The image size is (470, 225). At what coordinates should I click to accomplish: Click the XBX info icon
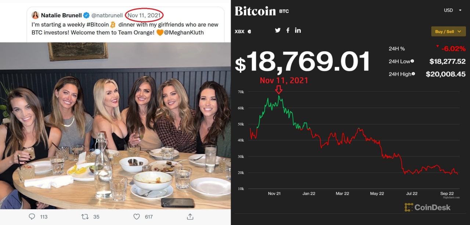click(x=249, y=32)
